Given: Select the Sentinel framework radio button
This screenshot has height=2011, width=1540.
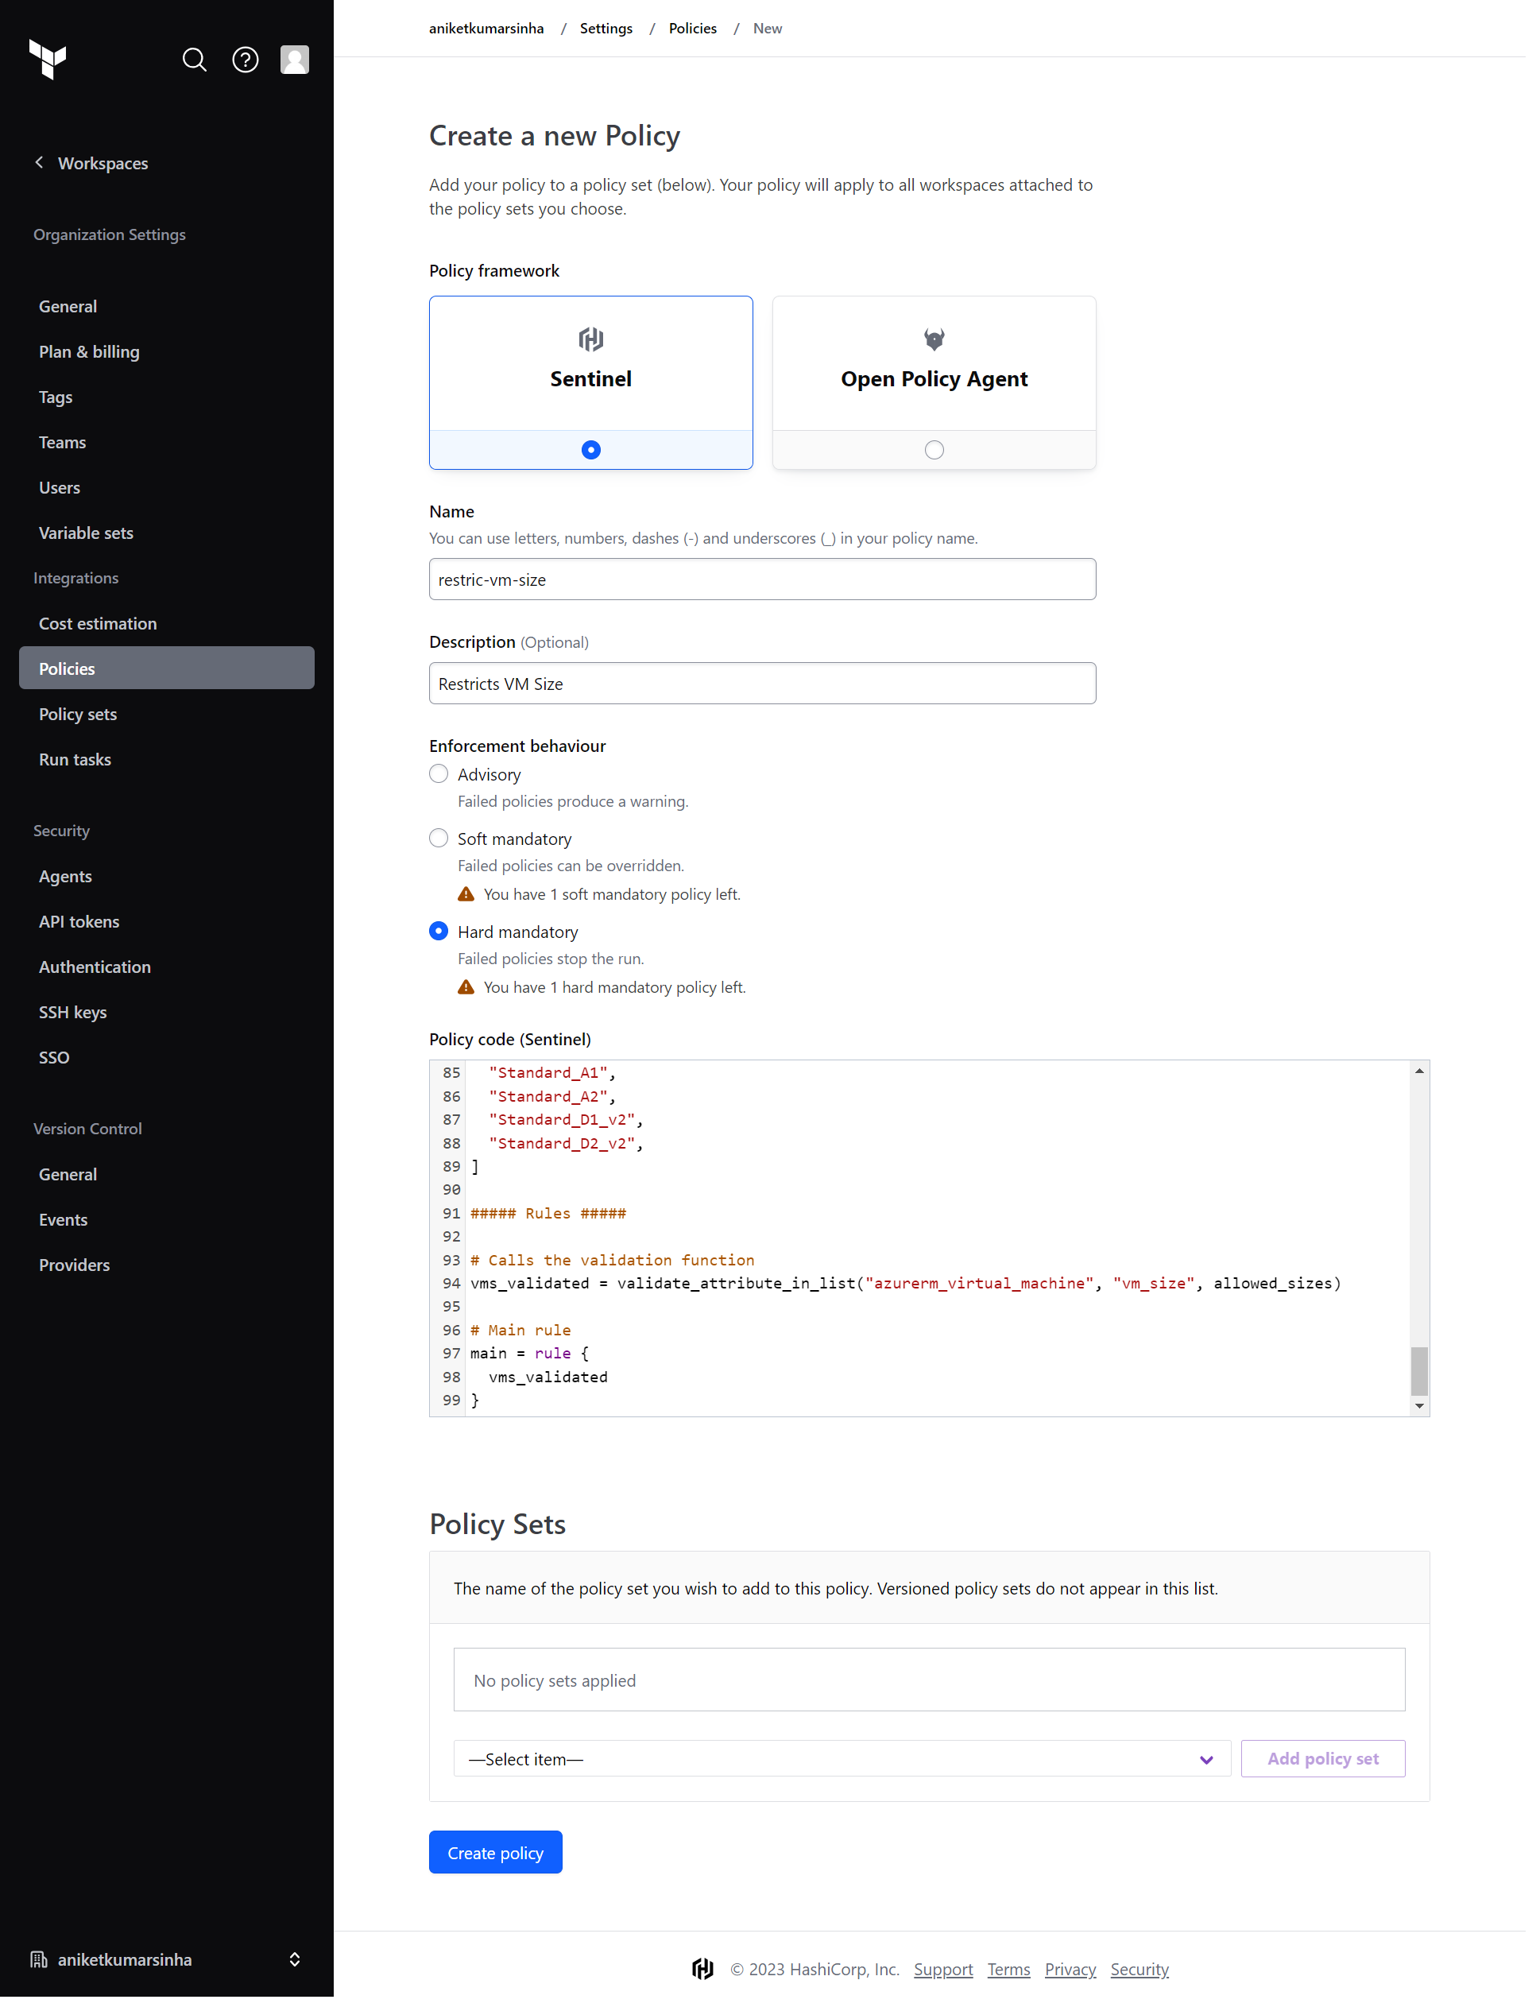Looking at the screenshot, I should tap(590, 449).
